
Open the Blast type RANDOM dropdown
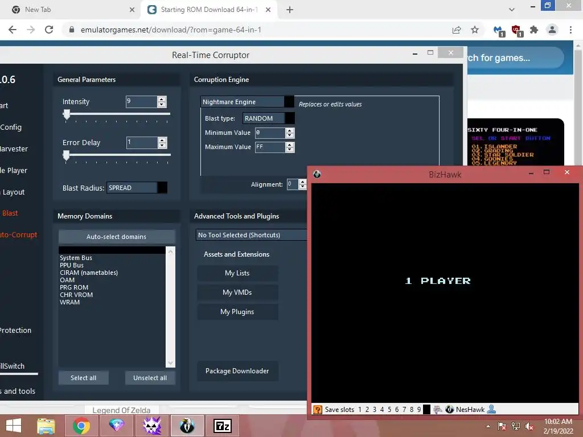coord(269,118)
